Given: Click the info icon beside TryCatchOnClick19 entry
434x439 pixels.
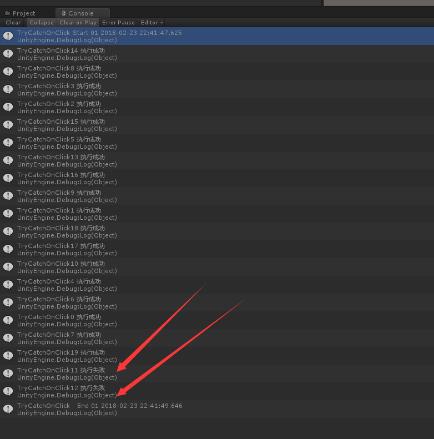Looking at the screenshot, I should tap(8, 356).
